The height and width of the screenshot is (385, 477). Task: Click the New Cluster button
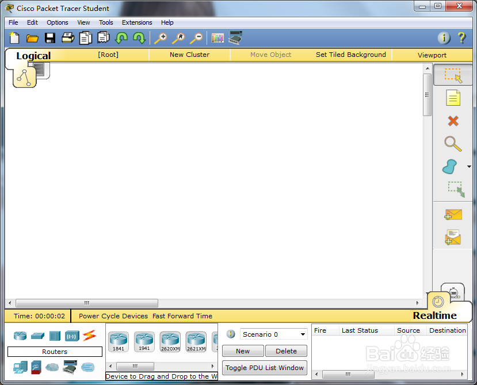(189, 55)
